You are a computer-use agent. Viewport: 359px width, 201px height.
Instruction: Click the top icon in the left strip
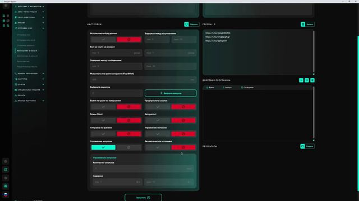coord(6,6)
